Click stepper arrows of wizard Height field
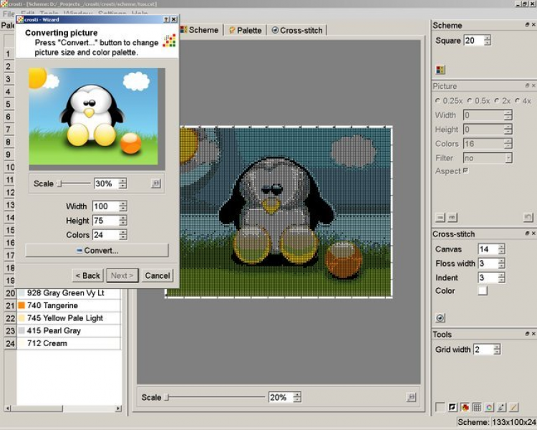 123,221
